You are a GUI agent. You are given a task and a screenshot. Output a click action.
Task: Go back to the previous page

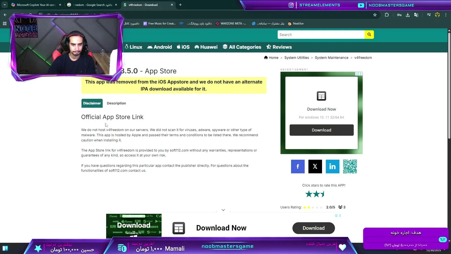point(5,15)
